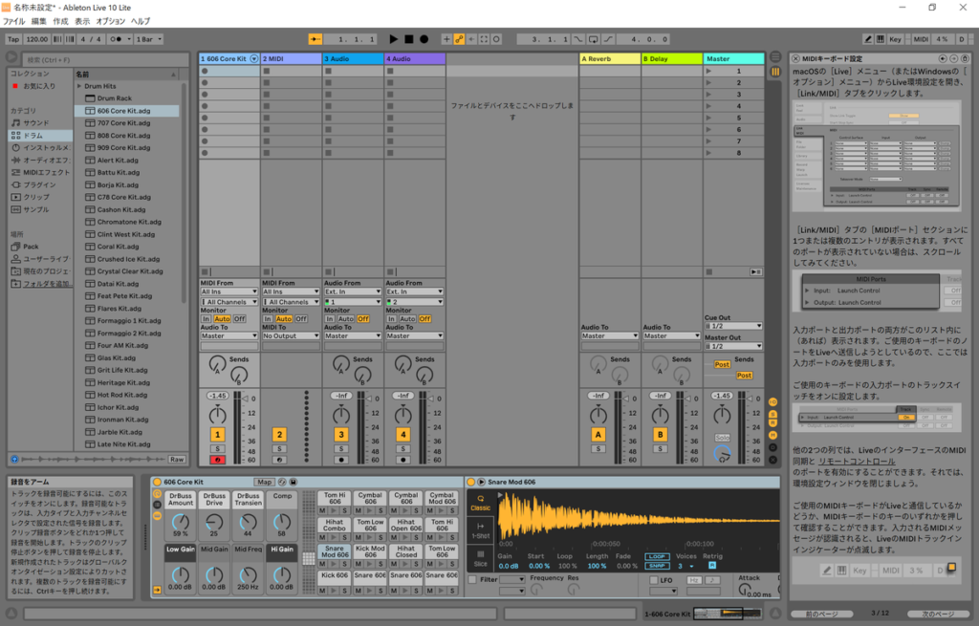Launch Master scene 1

708,71
